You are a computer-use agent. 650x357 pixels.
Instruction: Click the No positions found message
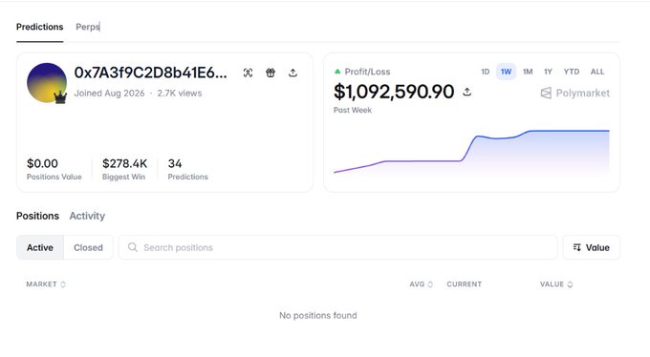318,316
